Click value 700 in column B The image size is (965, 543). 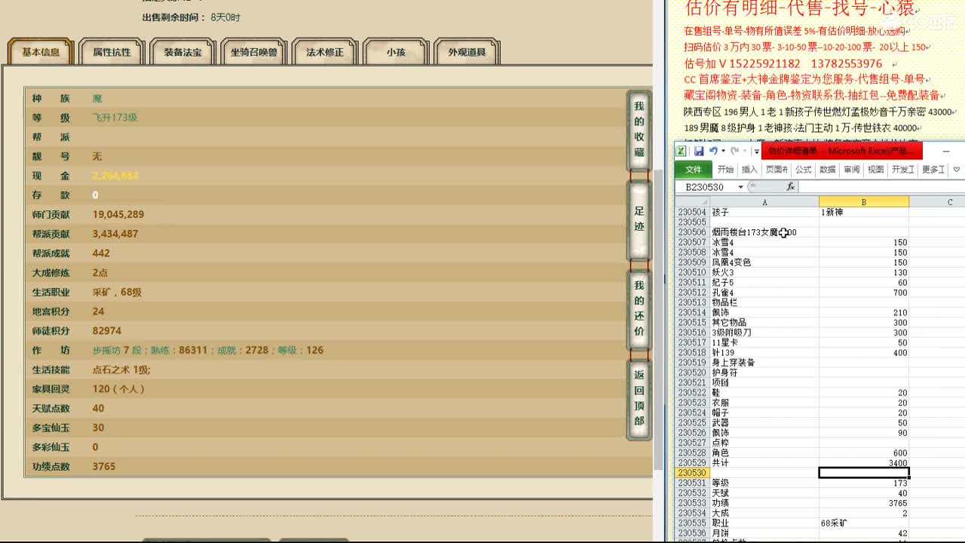[x=864, y=293]
